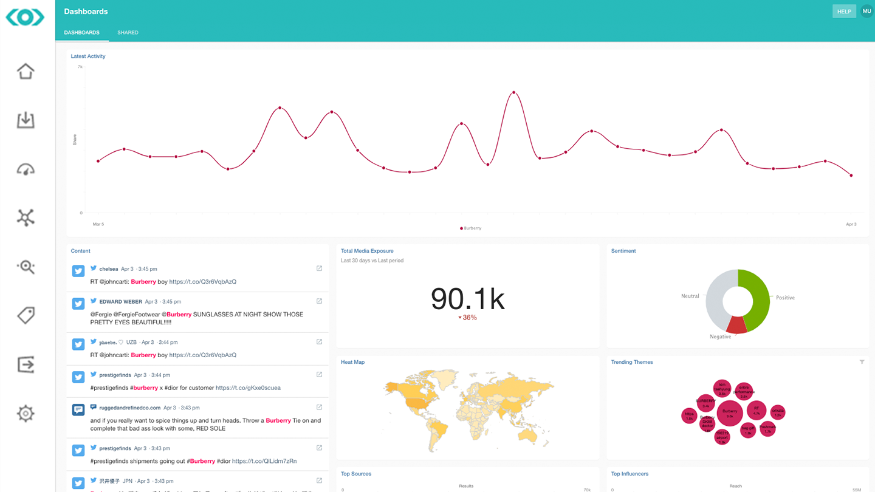
Task: Click the external-link icon on EDWARD WEBER's post
Action: pos(318,300)
